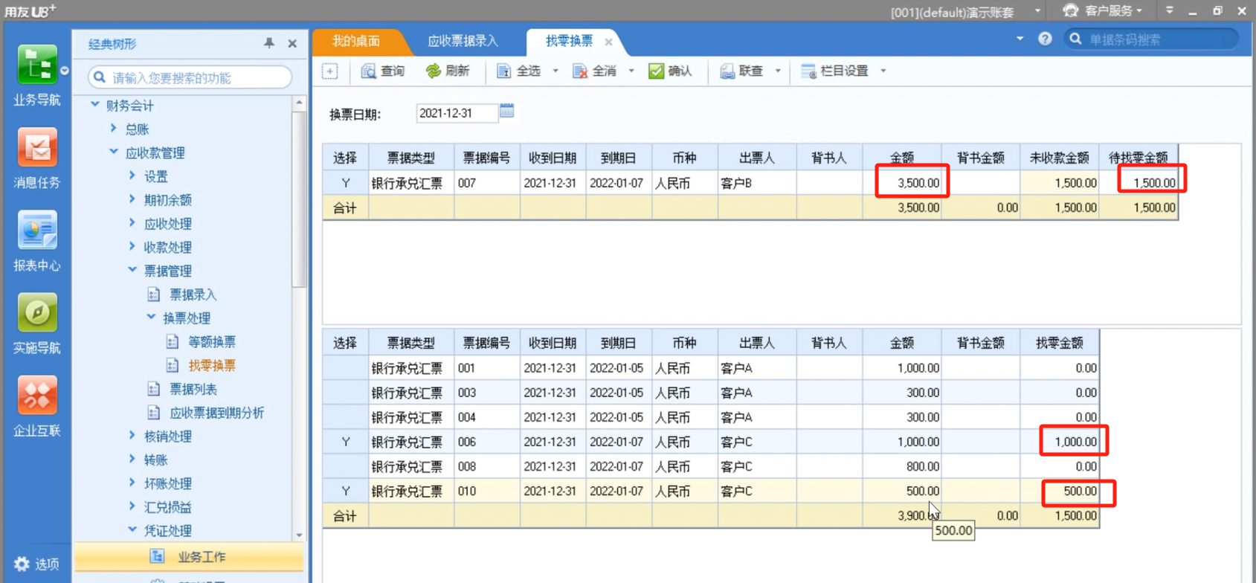Screen dimensions: 1256x583
Task: Click the calendar icon beside 换票日期
Action: coord(507,112)
